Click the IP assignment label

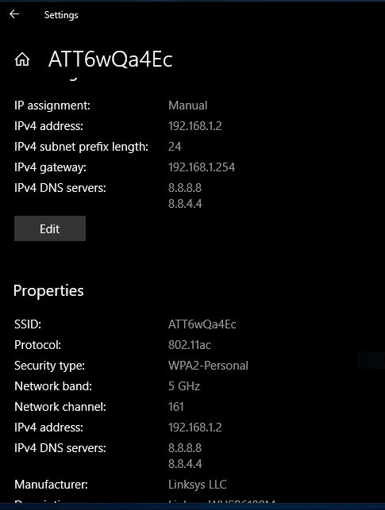coord(52,105)
